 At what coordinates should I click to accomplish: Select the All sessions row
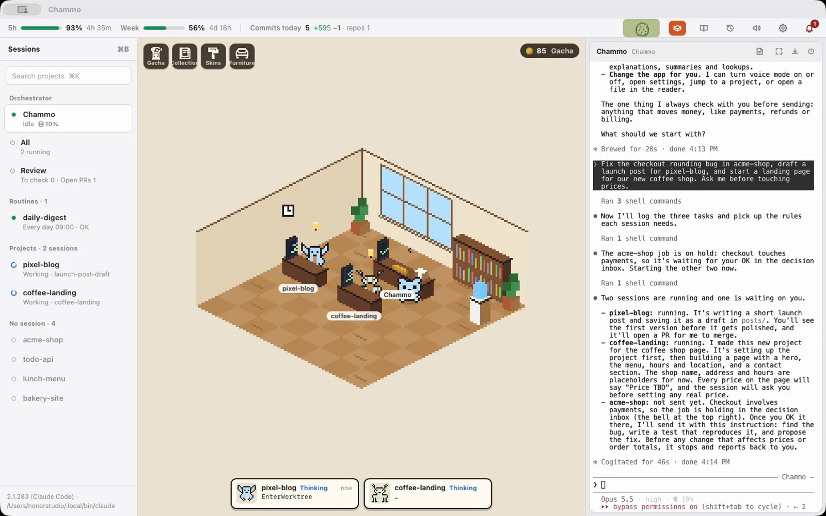pyautogui.click(x=68, y=147)
